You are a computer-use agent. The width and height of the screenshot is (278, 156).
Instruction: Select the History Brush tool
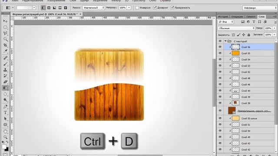click(x=5, y=76)
